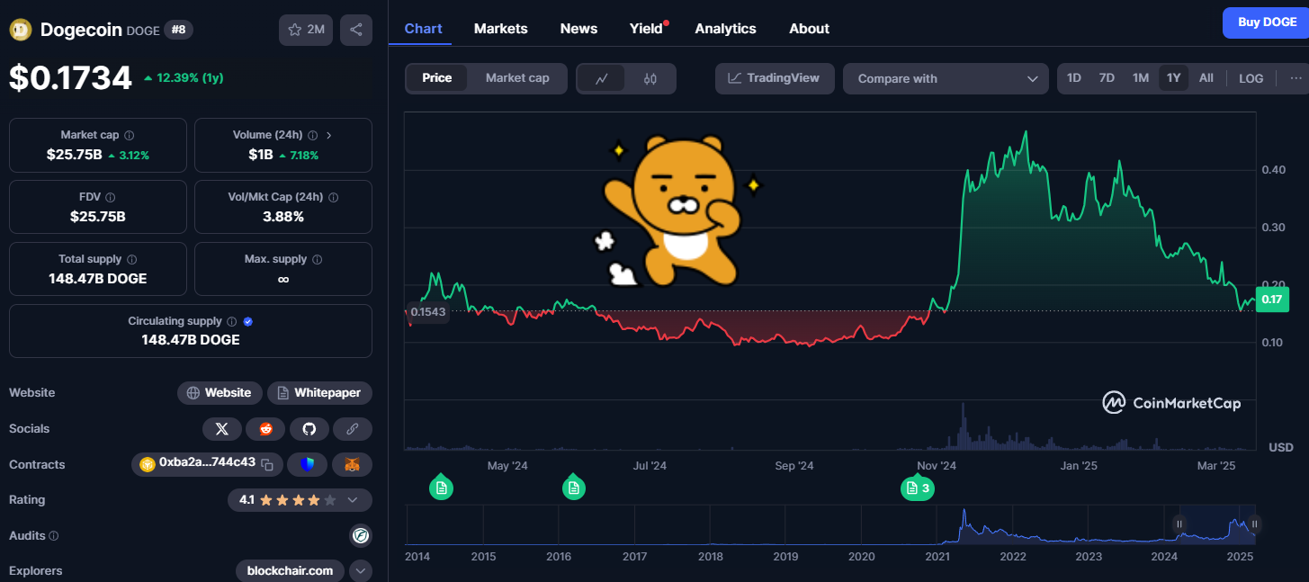The height and width of the screenshot is (582, 1309).
Task: Click the right range handle on overview chart
Action: [x=1254, y=524]
